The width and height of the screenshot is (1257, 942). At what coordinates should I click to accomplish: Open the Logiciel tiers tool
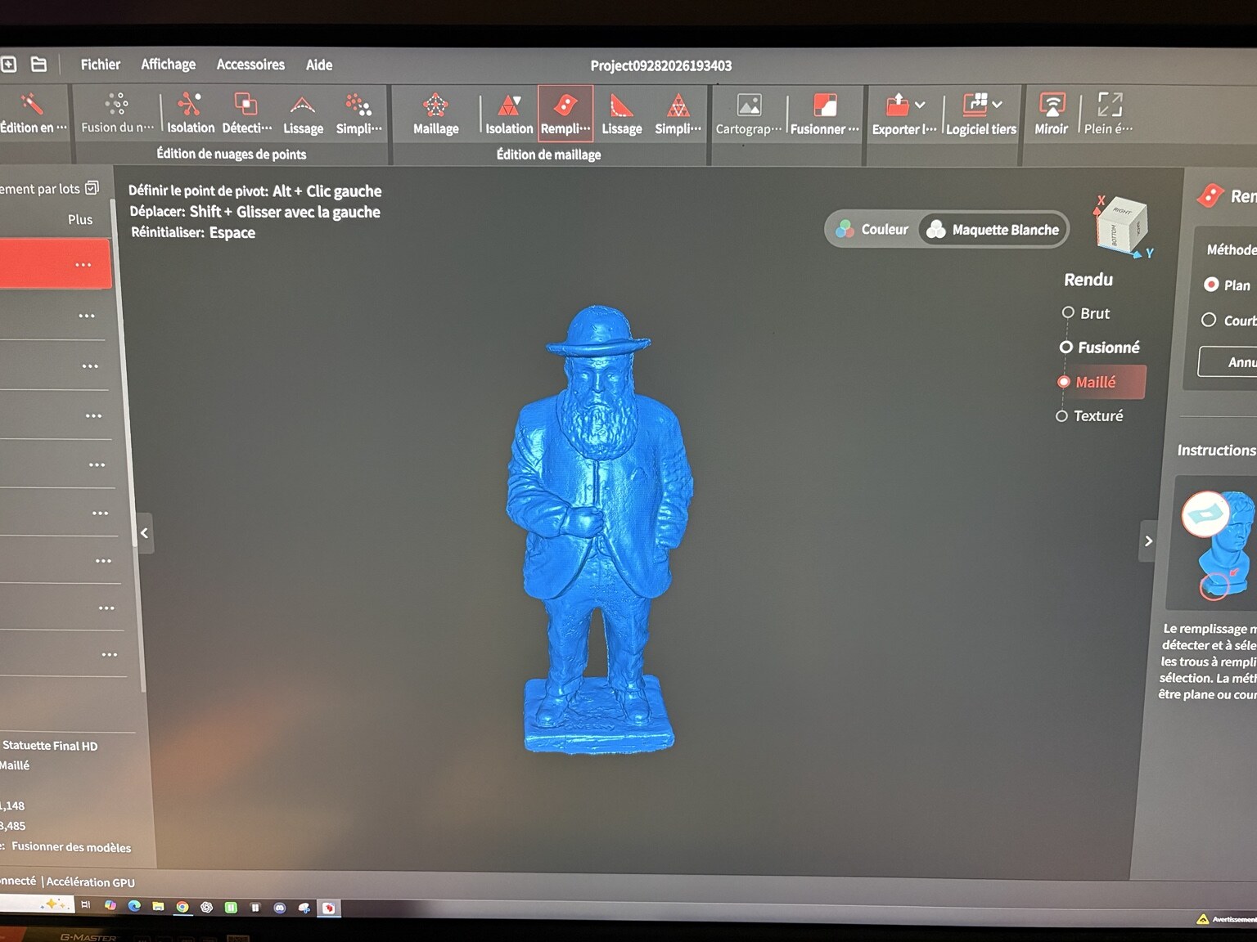pyautogui.click(x=980, y=113)
